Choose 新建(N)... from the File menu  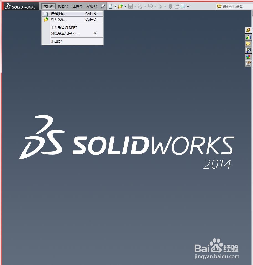tap(73, 14)
